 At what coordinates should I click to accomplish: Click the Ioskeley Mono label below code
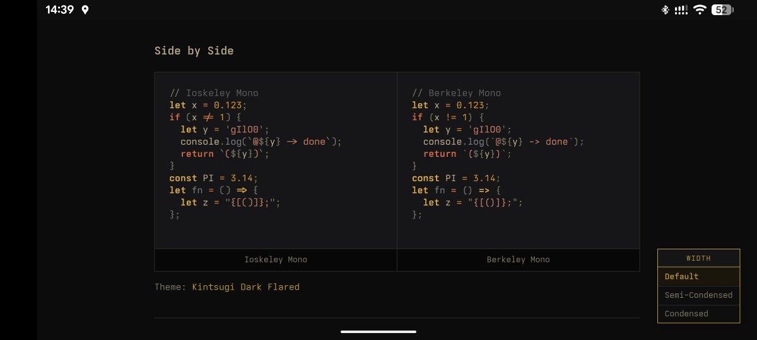[x=276, y=259]
